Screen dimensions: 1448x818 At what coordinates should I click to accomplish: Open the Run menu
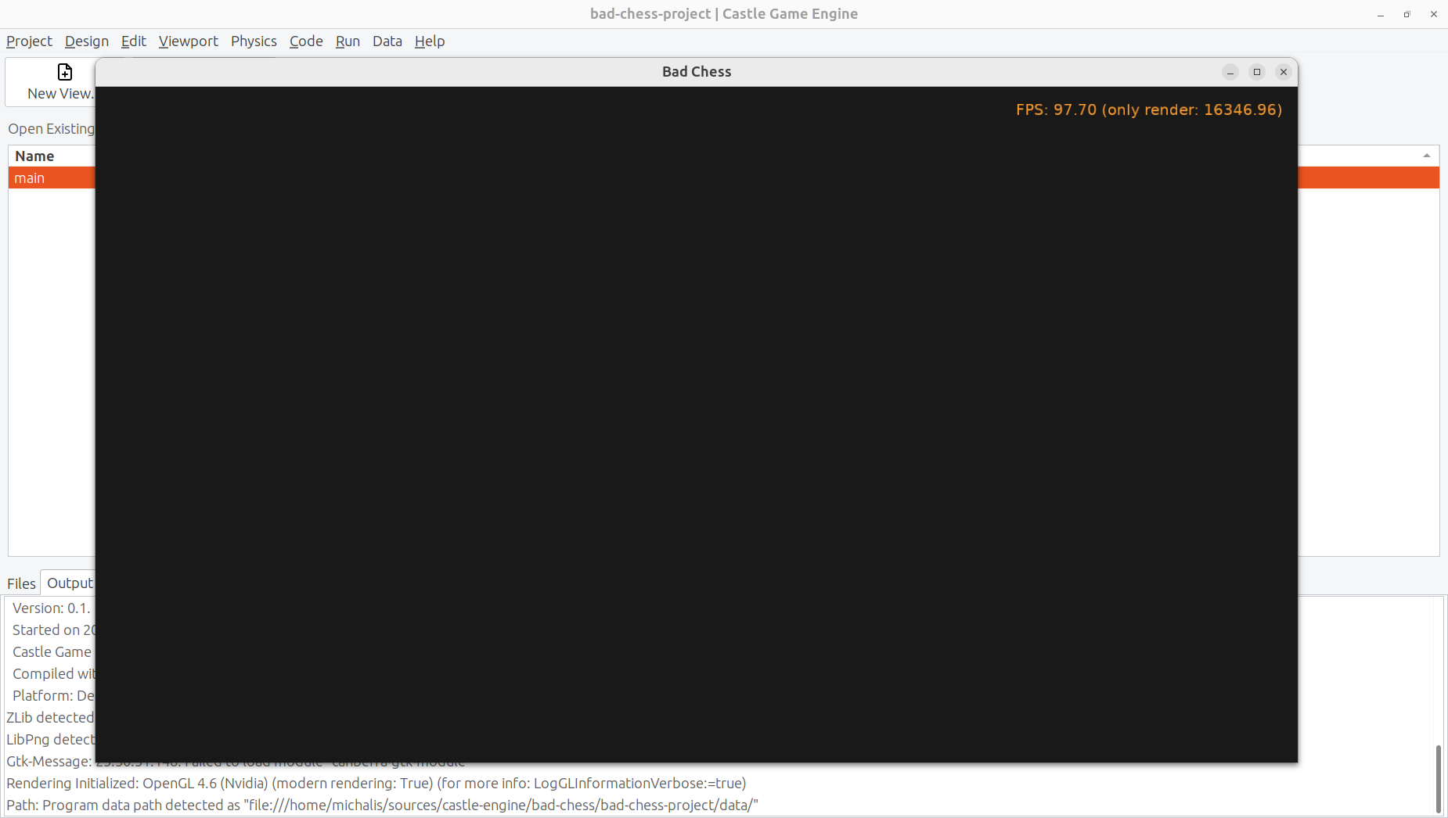pos(348,41)
